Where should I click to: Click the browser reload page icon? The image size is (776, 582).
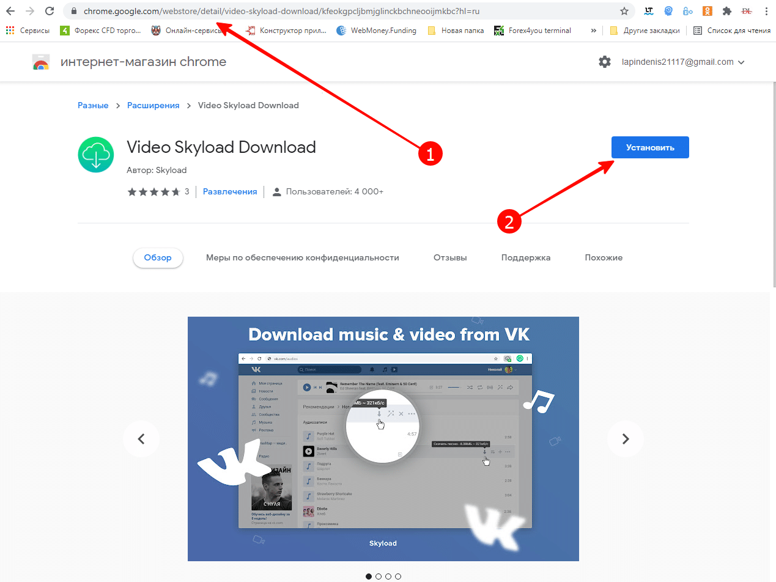point(50,11)
